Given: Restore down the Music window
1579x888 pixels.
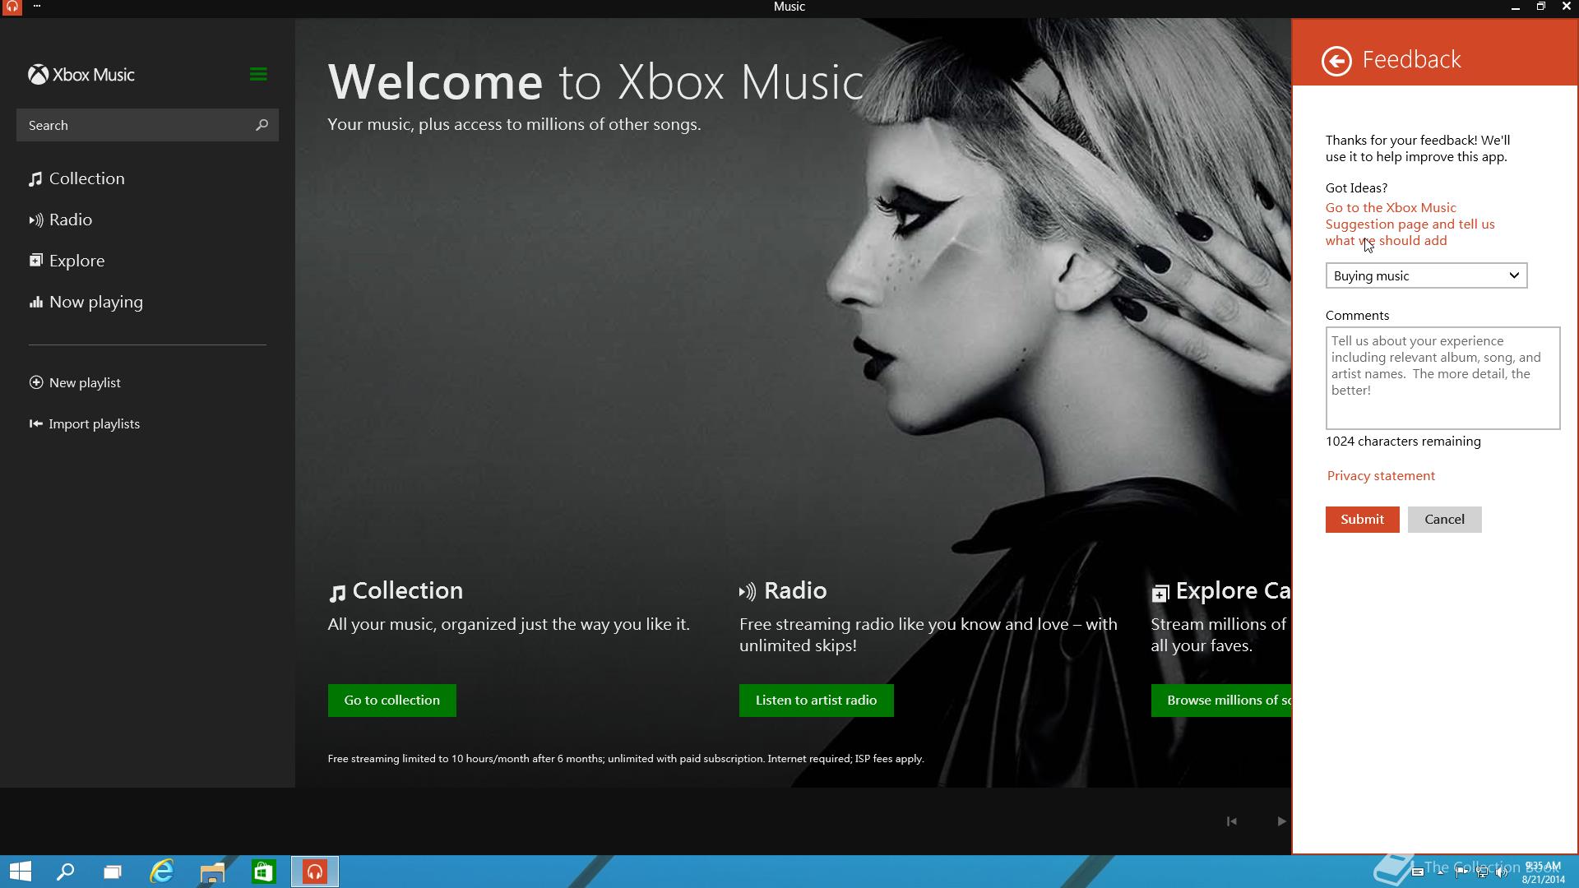Looking at the screenshot, I should pos(1540,7).
